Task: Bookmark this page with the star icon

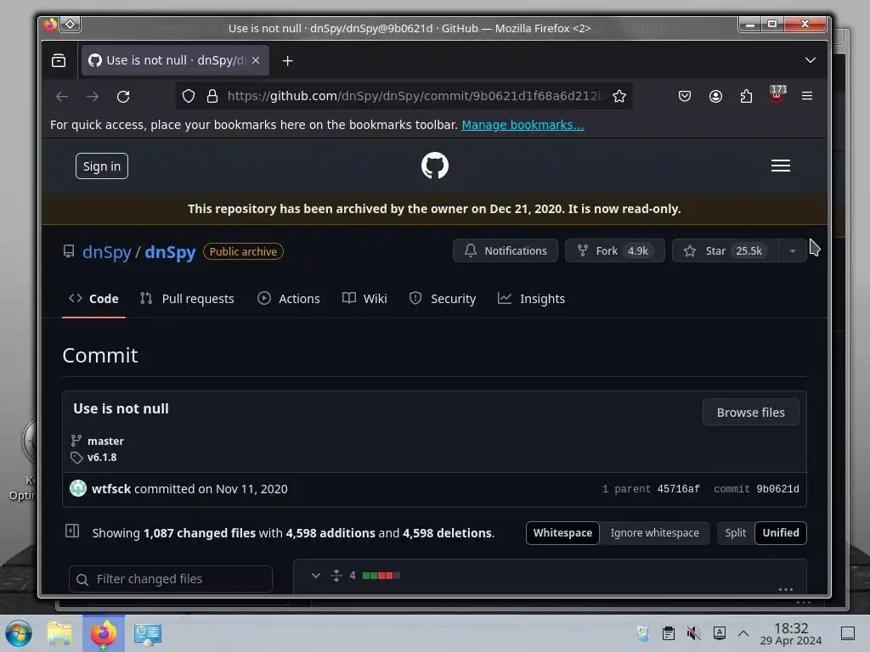Action: coord(619,96)
